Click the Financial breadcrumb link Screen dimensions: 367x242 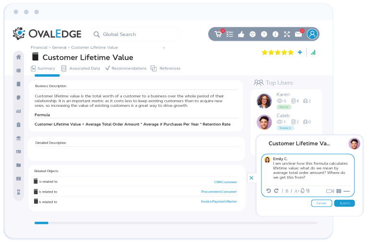[x=39, y=47]
